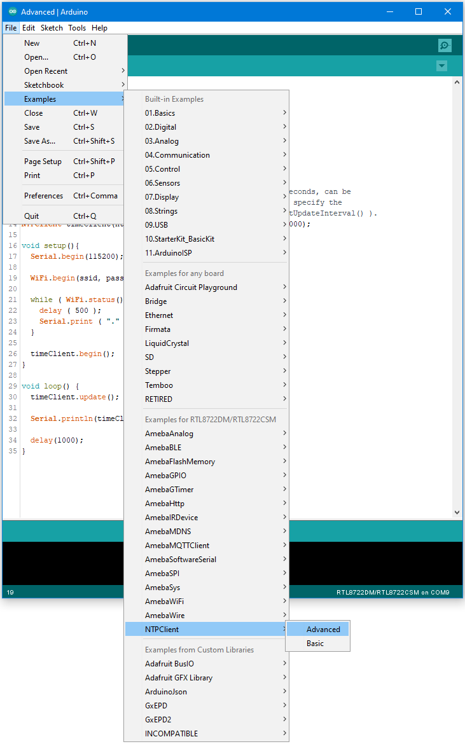Open Temboo examples submenu
Screen dimensions: 465x744
coord(206,385)
